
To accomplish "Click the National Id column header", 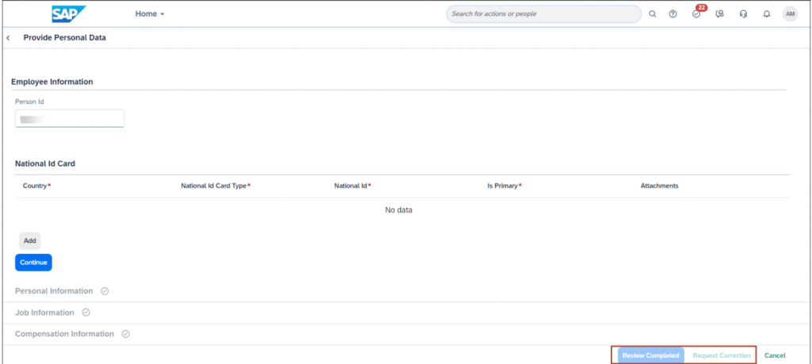I will pyautogui.click(x=353, y=186).
